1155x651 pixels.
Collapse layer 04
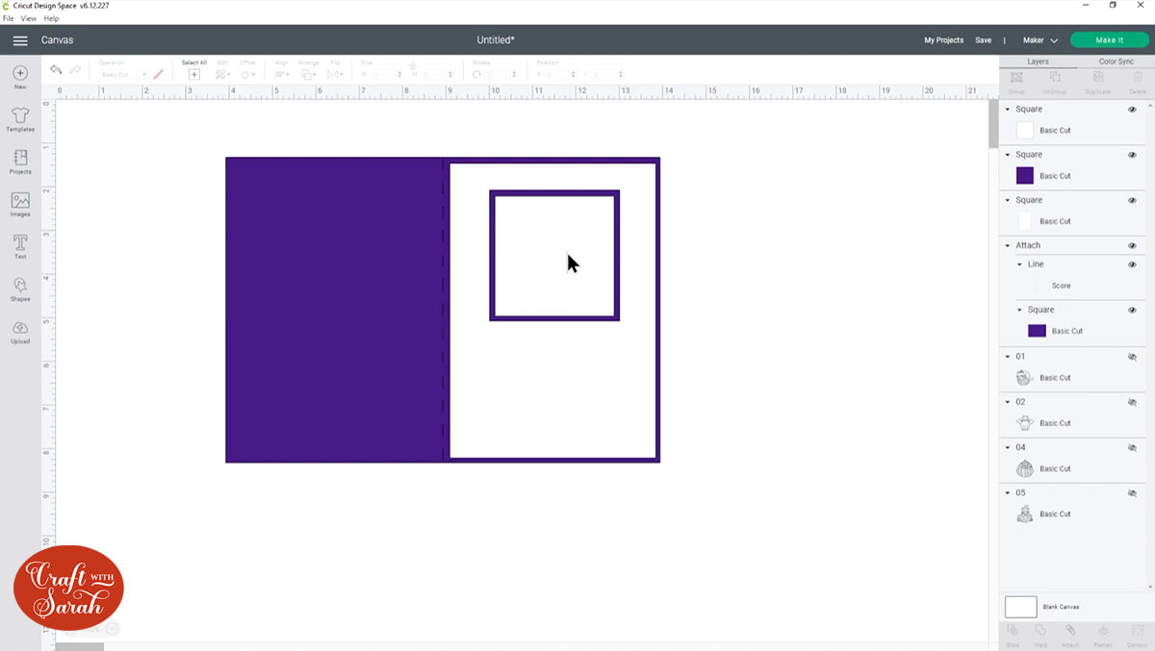point(1008,447)
